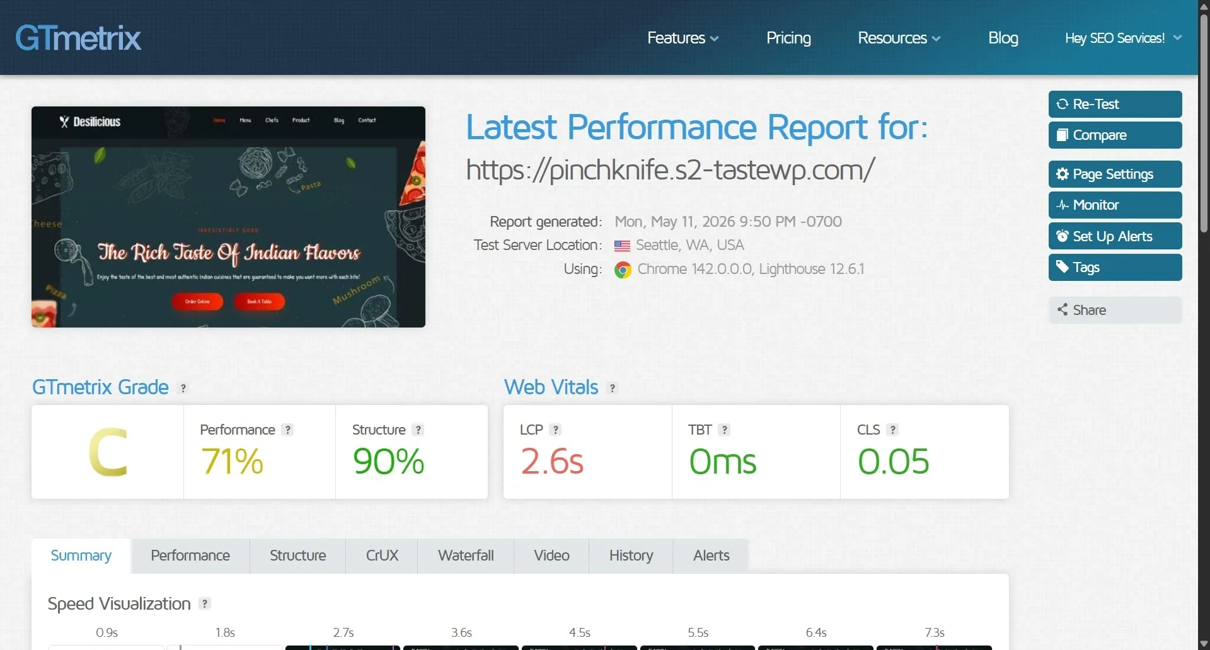1210x650 pixels.
Task: Click the Tags label icon
Action: [1063, 267]
